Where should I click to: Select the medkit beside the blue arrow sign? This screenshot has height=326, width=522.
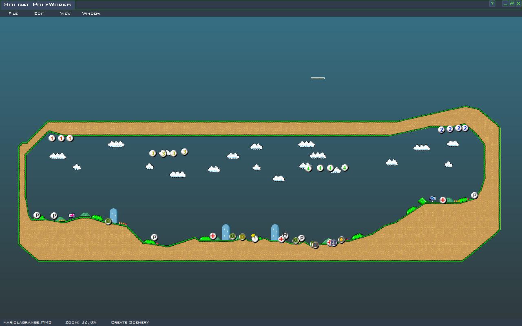443,200
